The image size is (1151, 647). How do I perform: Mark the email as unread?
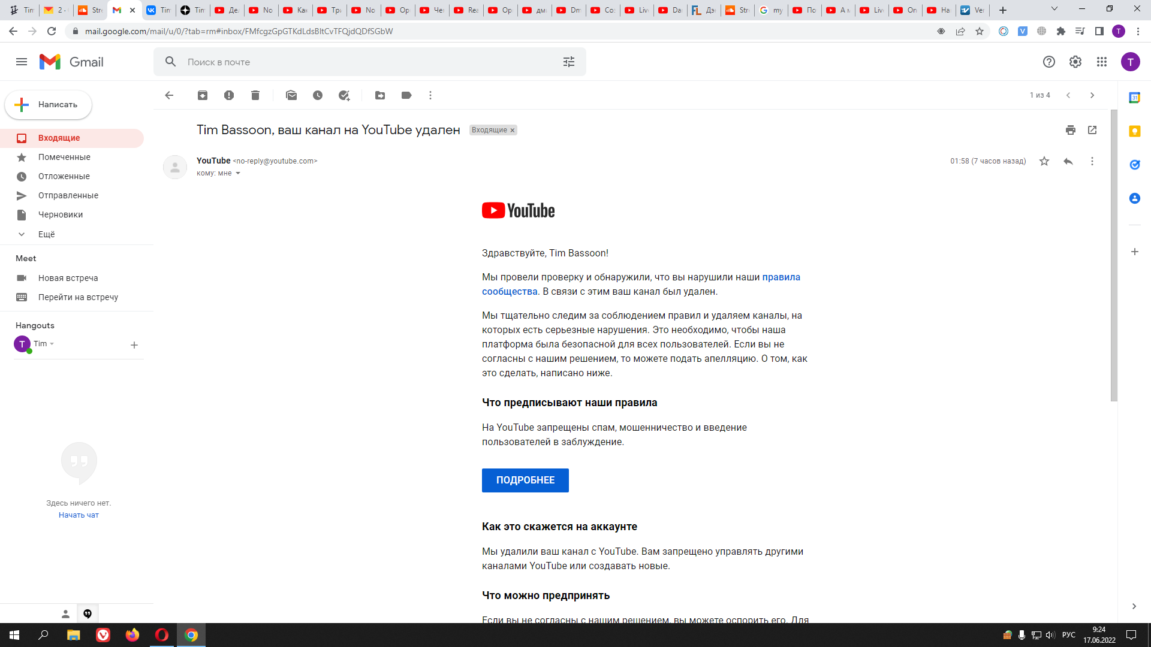click(x=291, y=95)
